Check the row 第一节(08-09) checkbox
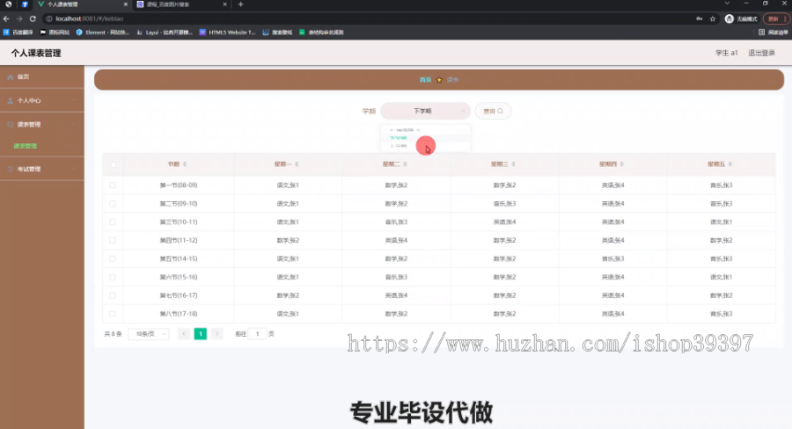Viewport: 792px width, 429px height. (x=113, y=185)
